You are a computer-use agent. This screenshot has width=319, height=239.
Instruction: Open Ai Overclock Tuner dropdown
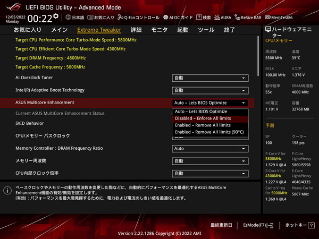click(x=210, y=78)
